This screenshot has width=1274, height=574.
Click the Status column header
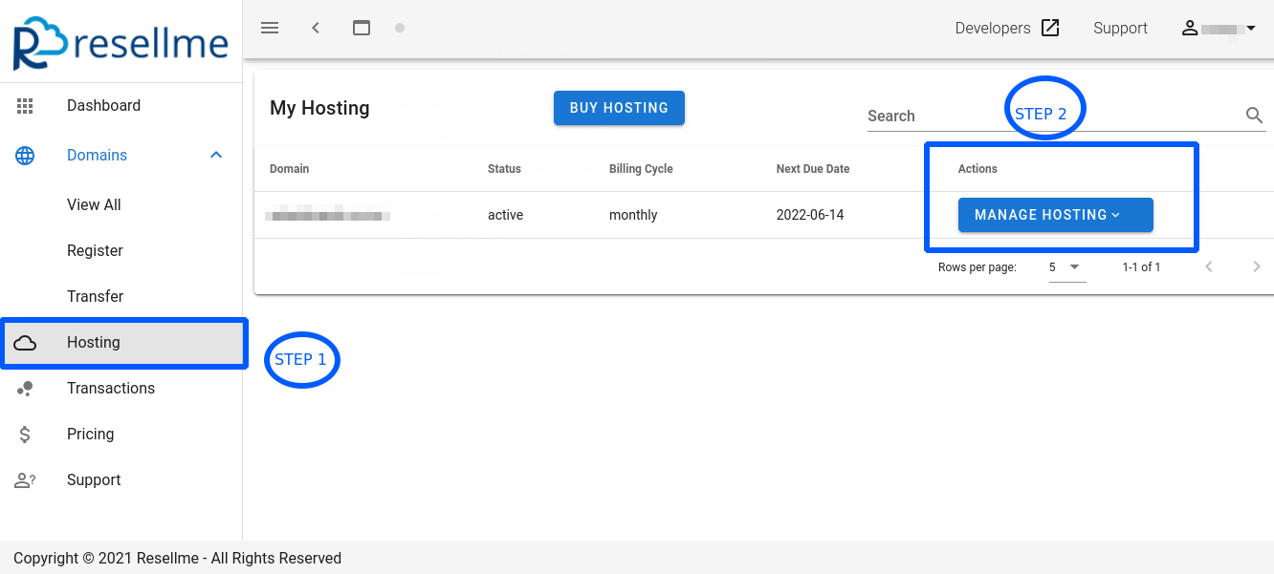point(504,169)
